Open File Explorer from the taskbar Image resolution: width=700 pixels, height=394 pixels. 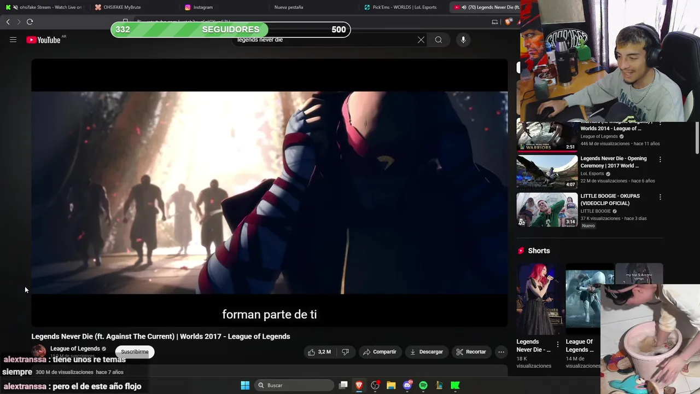click(391, 385)
